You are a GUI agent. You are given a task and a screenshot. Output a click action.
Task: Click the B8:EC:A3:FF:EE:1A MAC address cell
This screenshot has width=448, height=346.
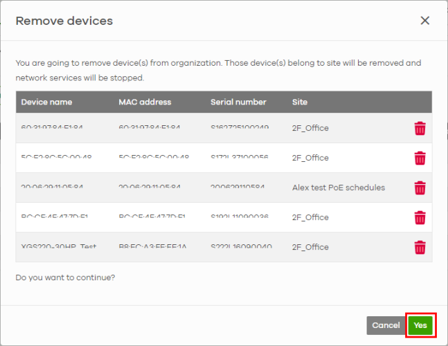(153, 247)
